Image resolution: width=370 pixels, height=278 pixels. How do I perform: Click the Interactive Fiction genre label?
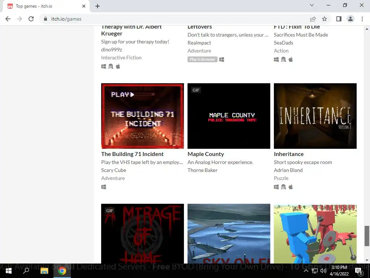(x=121, y=58)
